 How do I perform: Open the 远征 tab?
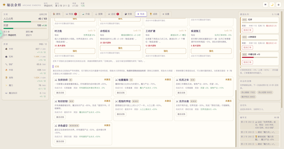pyautogui.click(x=113, y=14)
